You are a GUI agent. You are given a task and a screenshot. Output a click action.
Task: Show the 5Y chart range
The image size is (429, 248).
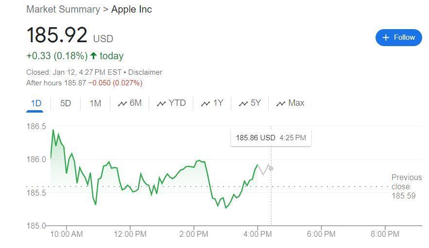256,103
